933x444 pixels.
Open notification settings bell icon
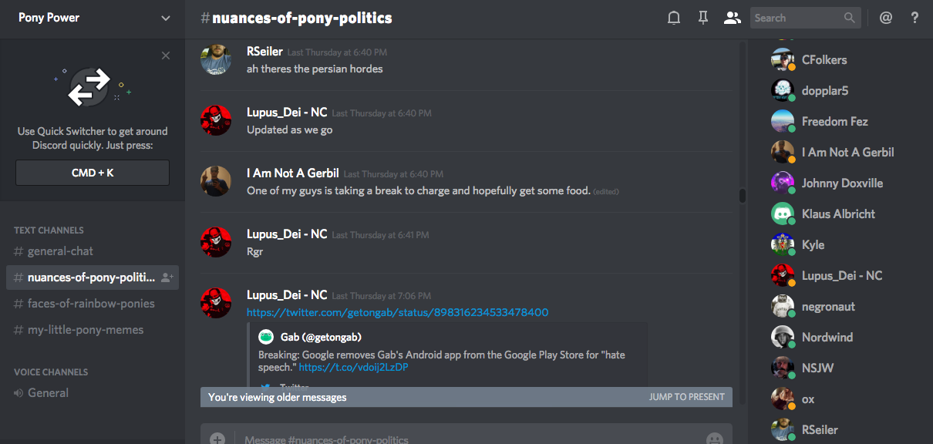coord(674,18)
